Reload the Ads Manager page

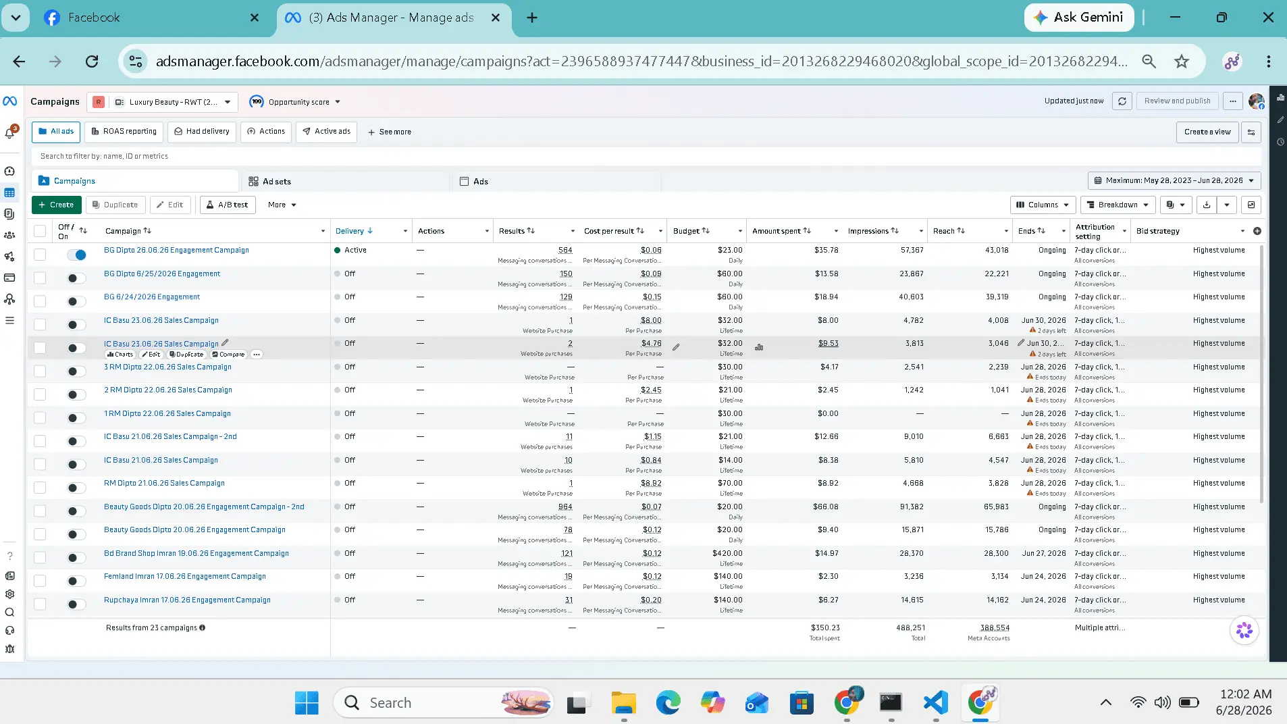[x=92, y=61]
